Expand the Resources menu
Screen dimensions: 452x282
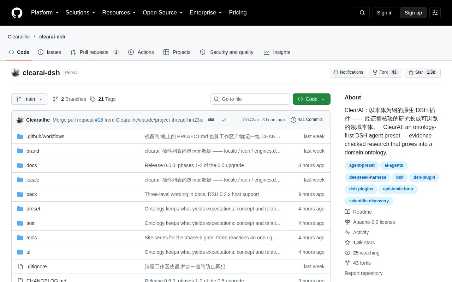[x=119, y=13]
